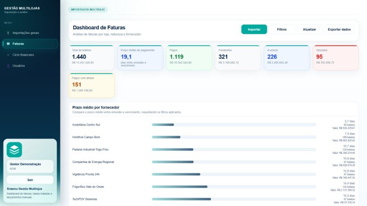Click the Frigorífico Vale do Oeste bar
The height and width of the screenshot is (206, 367).
(234, 187)
